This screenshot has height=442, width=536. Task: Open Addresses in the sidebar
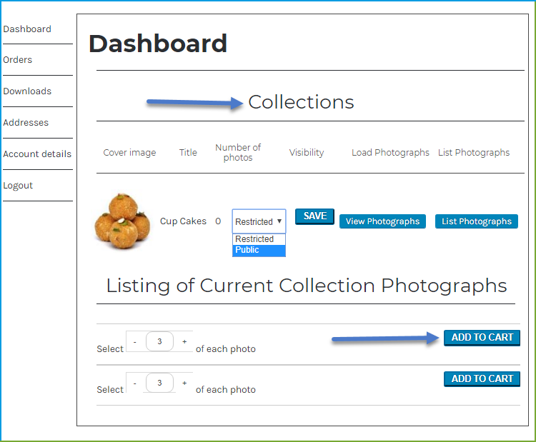(26, 123)
